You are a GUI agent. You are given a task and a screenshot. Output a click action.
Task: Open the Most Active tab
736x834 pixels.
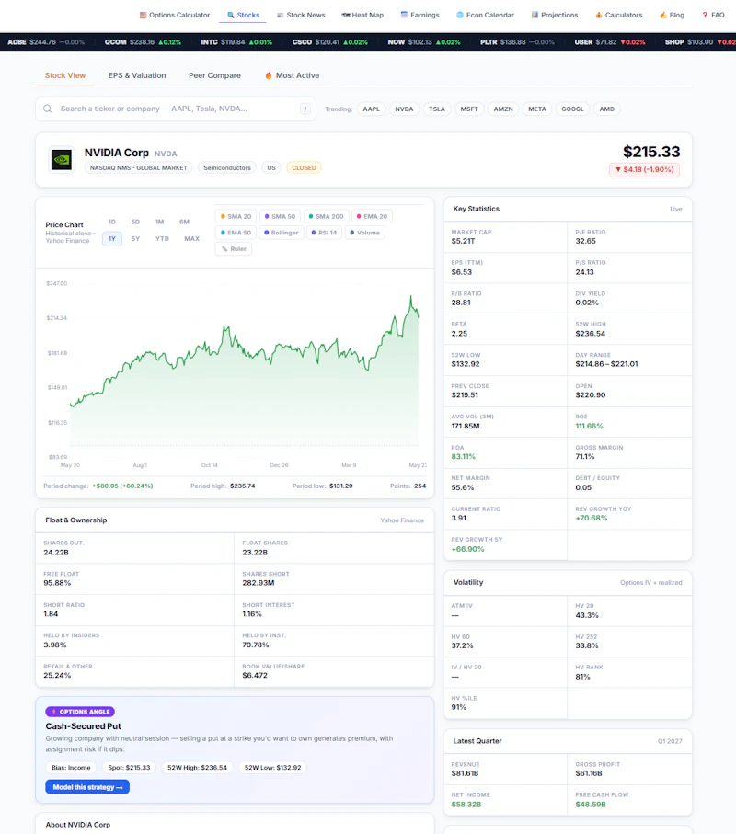[293, 75]
